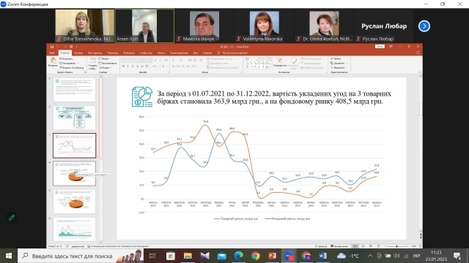The height and width of the screenshot is (263, 469).
Task: Open File Explorer folder icon on taskbar
Action: coord(188,256)
